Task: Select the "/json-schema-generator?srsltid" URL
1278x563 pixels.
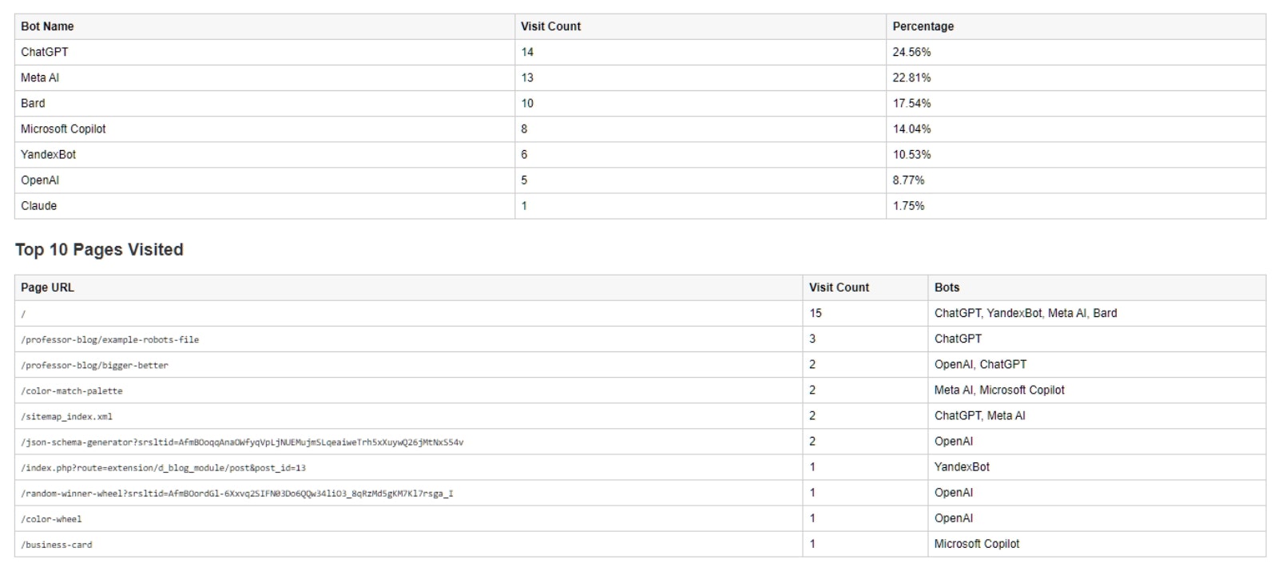Action: pyautogui.click(x=242, y=442)
